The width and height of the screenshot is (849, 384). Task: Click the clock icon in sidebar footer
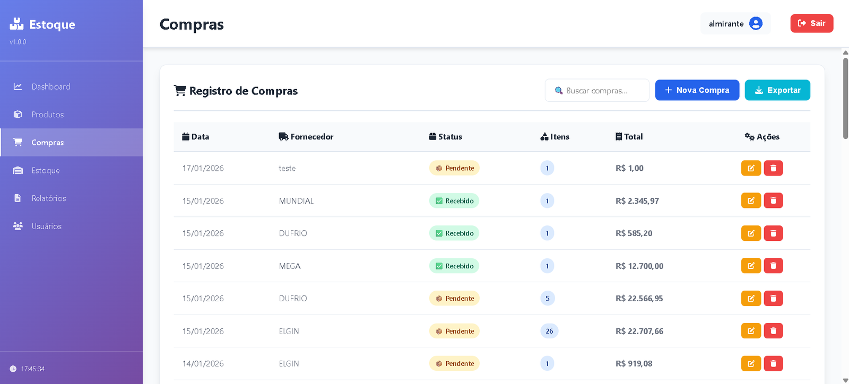pyautogui.click(x=13, y=369)
